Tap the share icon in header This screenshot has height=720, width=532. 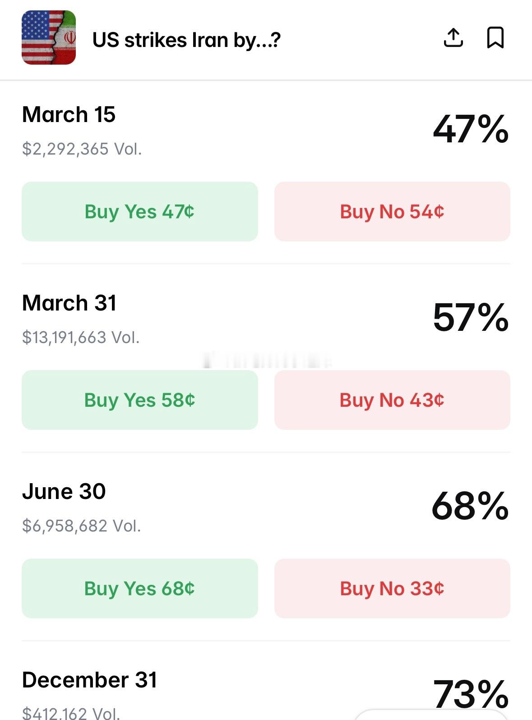click(x=453, y=38)
